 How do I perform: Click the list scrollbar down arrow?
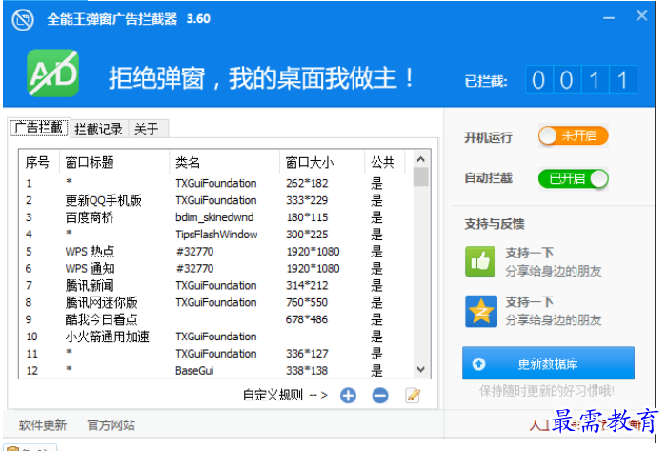(x=421, y=369)
